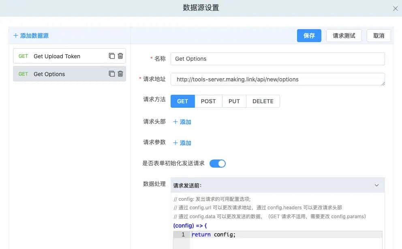Select the POST request method
Image resolution: width=402 pixels, height=249 pixels.
point(209,101)
